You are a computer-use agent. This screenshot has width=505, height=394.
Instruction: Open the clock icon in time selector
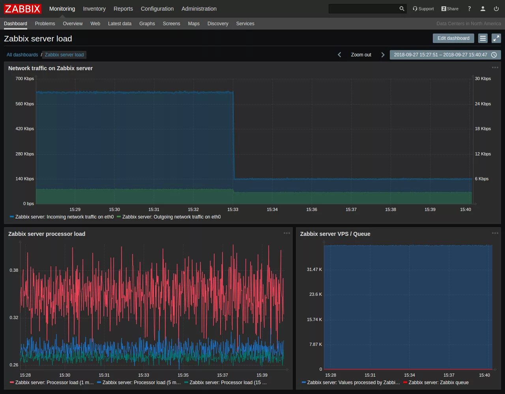click(x=494, y=55)
